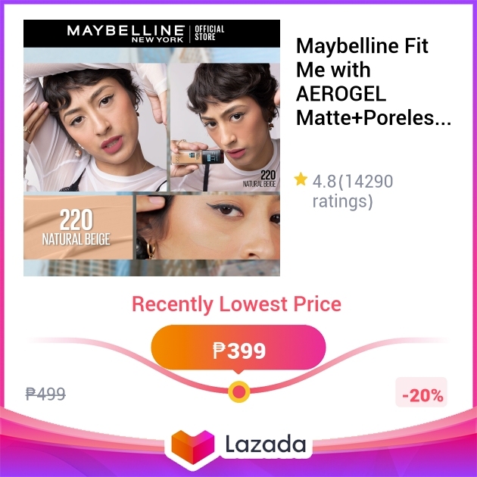The image size is (477, 477).
Task: Open the 4.8 (14290 ratings) text
Action: pyautogui.click(x=353, y=192)
